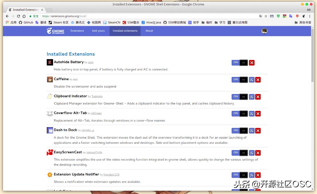Reload the current page
The image size is (317, 194).
18,16
